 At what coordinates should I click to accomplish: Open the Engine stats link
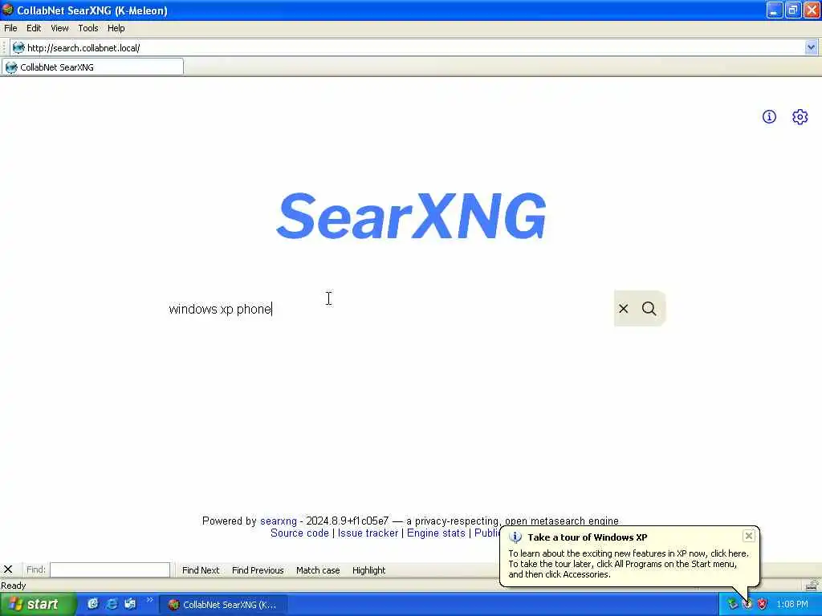(x=436, y=533)
